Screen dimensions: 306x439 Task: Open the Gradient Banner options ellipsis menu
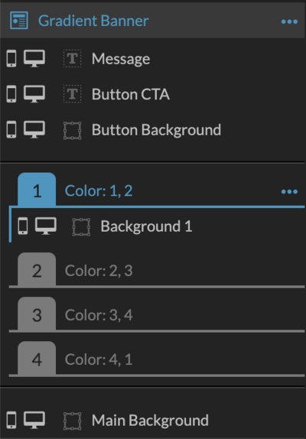(x=289, y=21)
